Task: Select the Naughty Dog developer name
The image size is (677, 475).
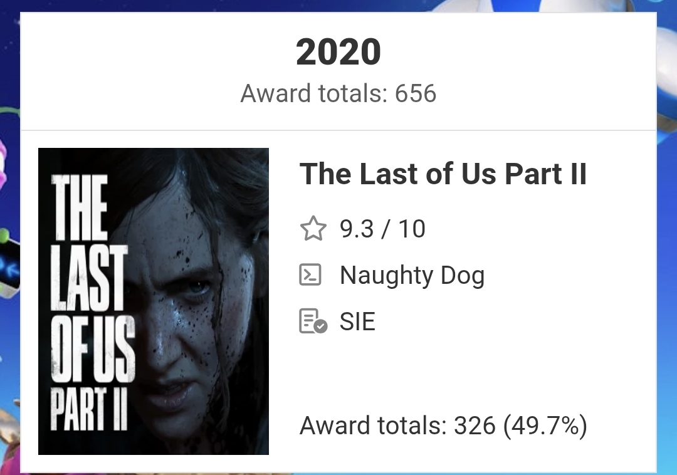Action: 412,275
